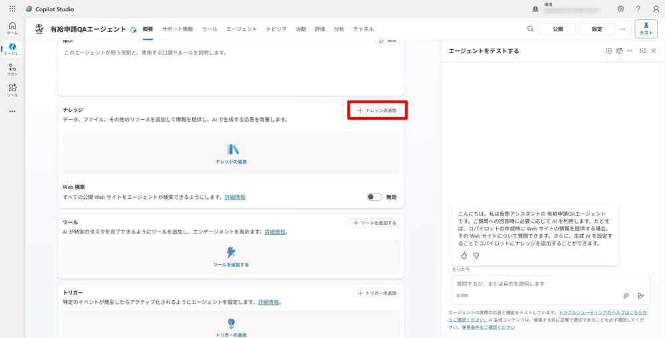Toggle the テスト panel button

[x=646, y=29]
